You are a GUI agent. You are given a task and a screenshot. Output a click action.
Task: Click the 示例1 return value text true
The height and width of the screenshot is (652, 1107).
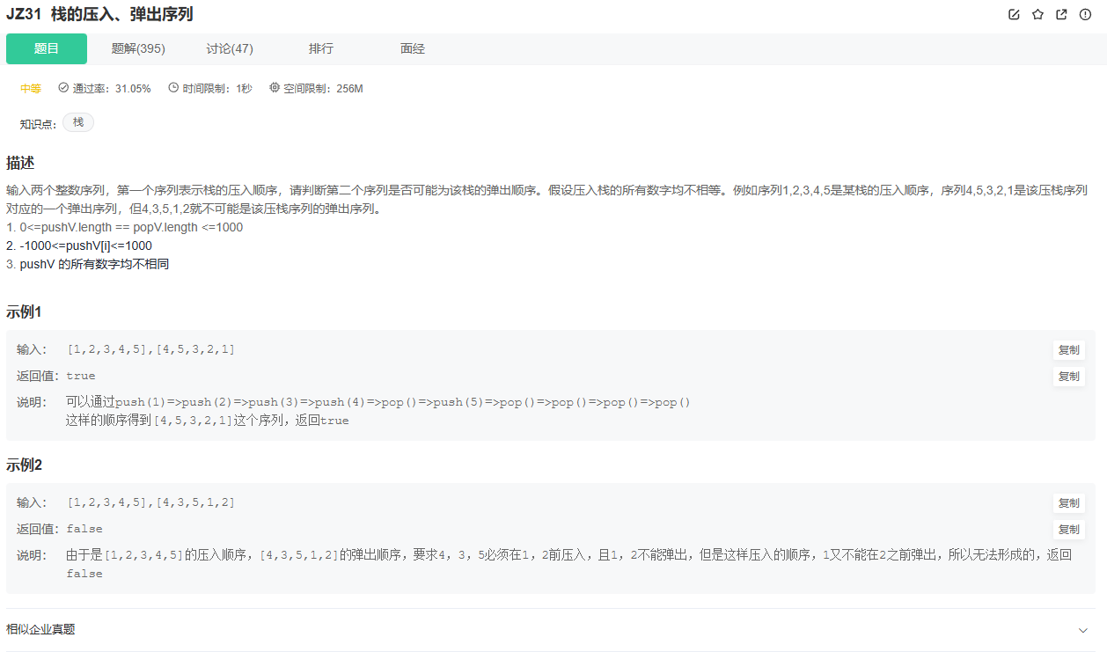(81, 376)
